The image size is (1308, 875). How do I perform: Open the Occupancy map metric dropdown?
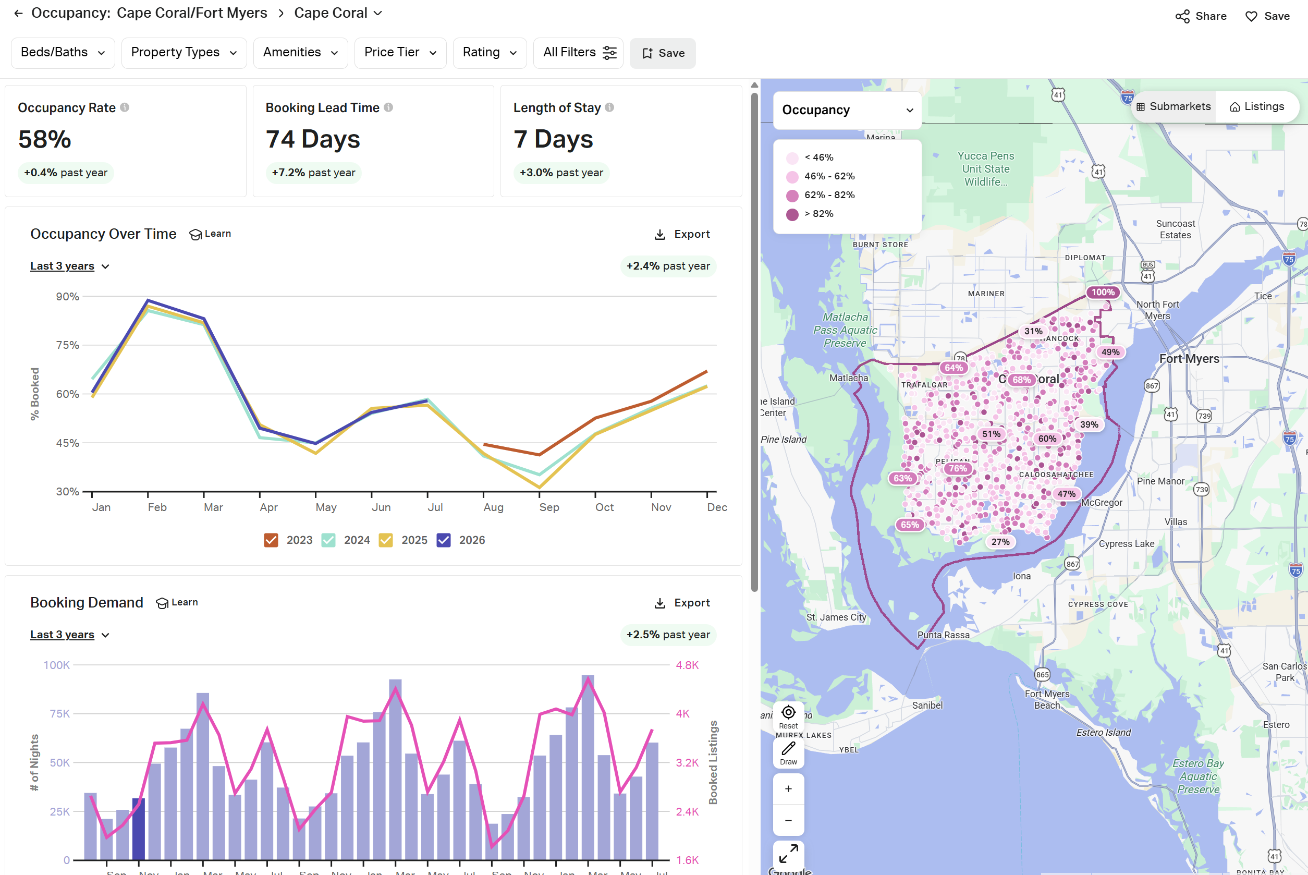[x=847, y=110]
